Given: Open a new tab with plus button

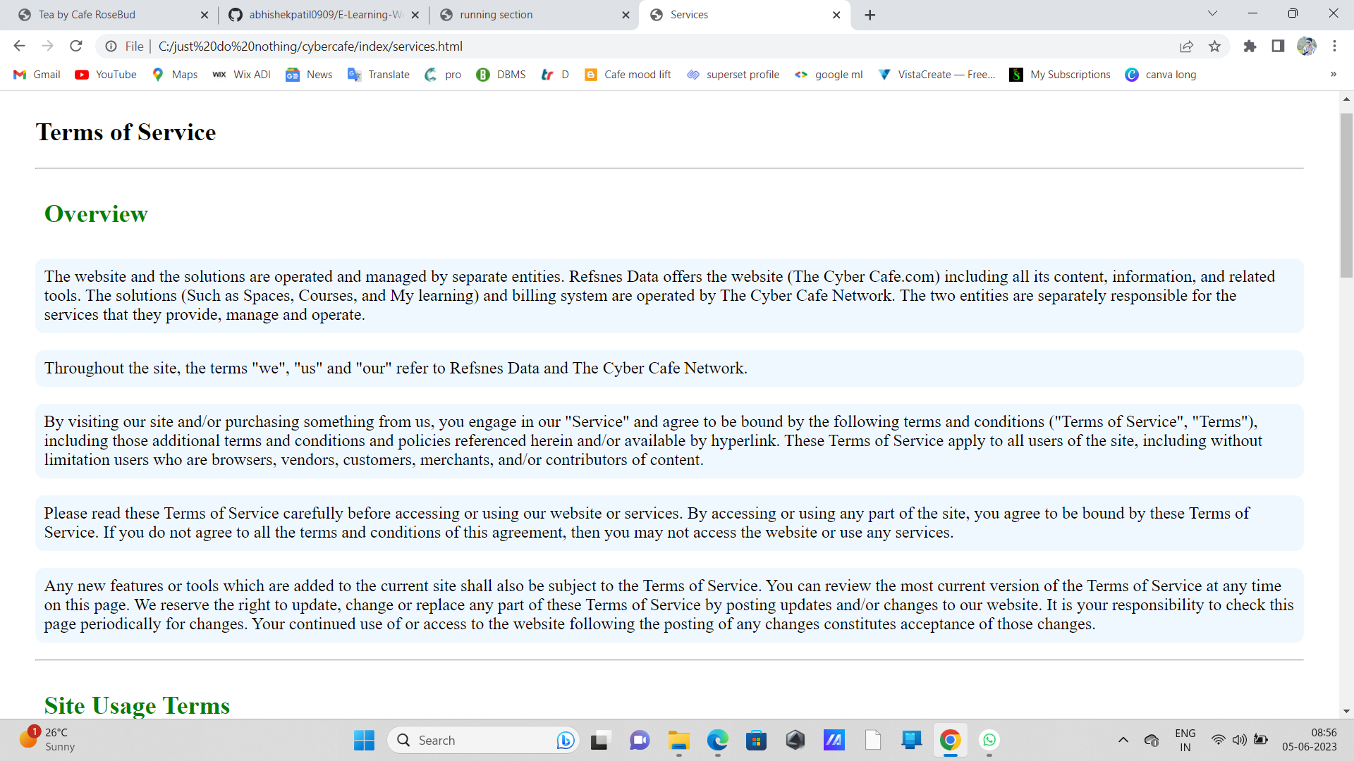Looking at the screenshot, I should click(870, 15).
